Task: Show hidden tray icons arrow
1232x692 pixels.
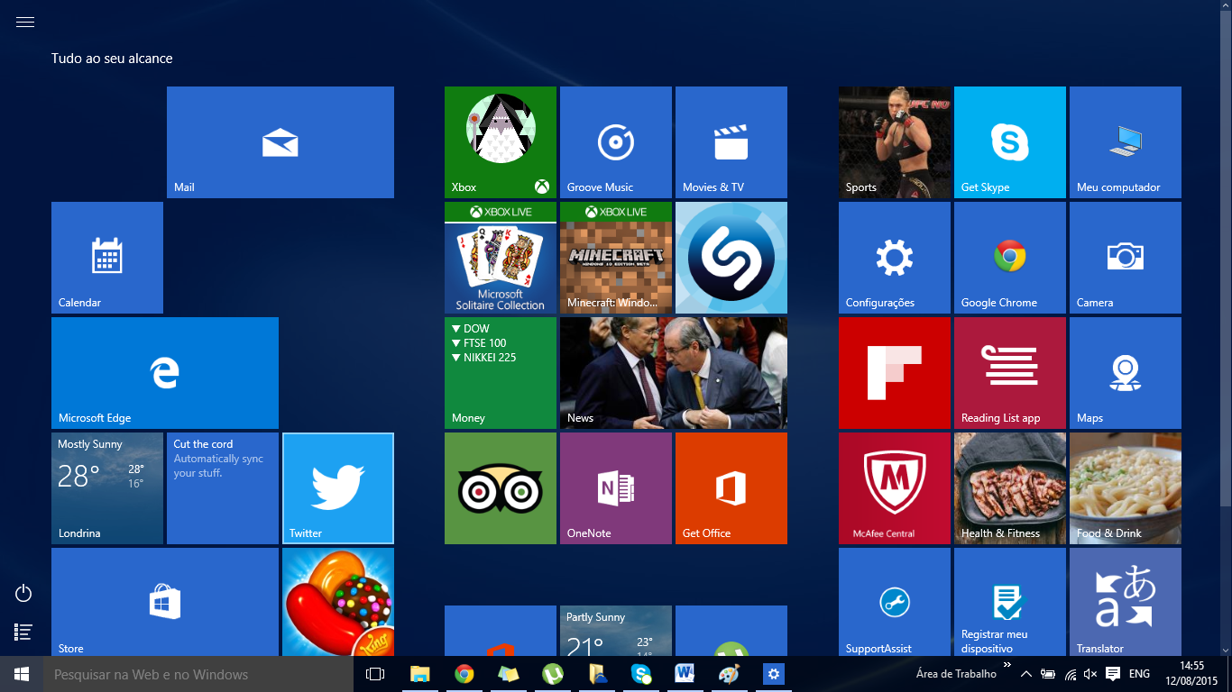Action: (x=1026, y=674)
